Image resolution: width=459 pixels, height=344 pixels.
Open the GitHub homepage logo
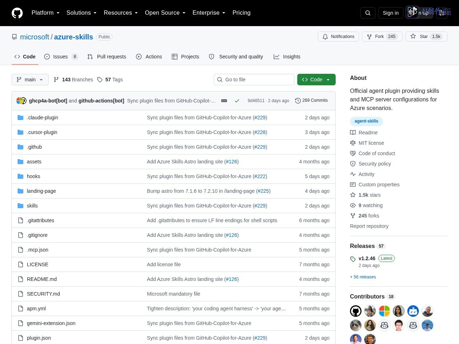click(x=17, y=13)
